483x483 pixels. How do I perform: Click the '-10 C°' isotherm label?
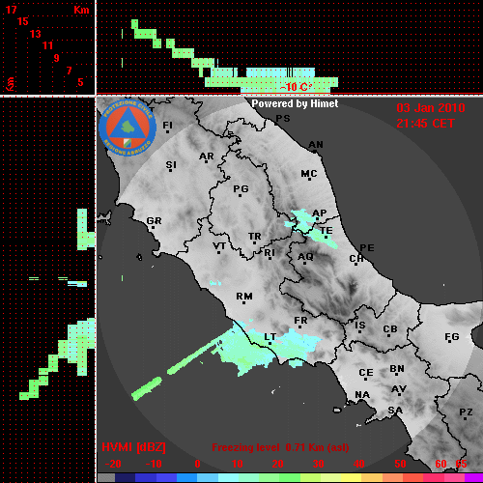297,87
